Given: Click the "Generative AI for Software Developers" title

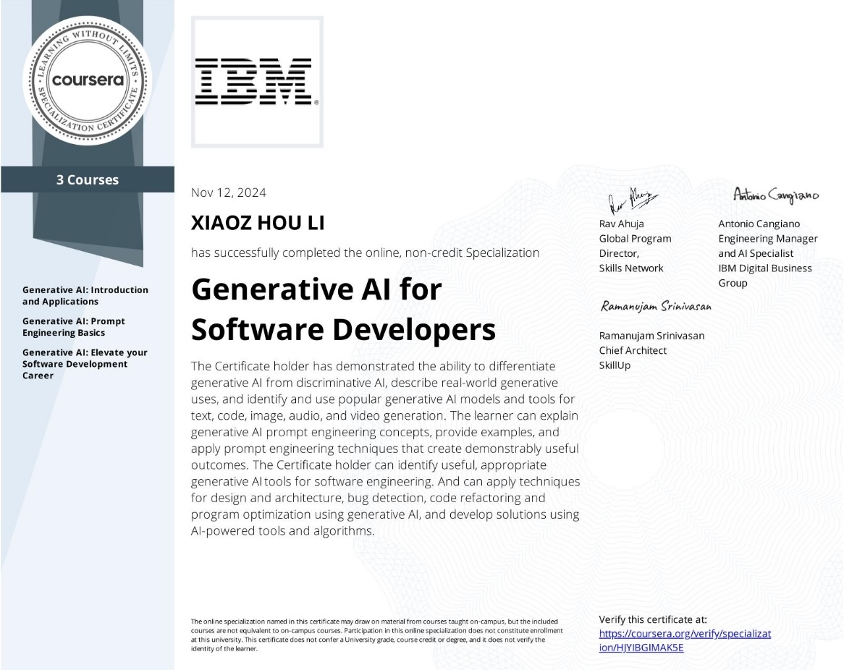Looking at the screenshot, I should click(343, 310).
